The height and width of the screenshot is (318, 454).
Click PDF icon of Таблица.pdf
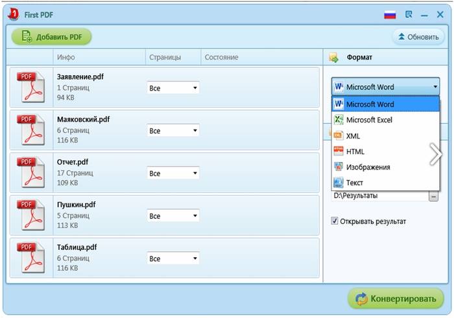click(x=31, y=258)
